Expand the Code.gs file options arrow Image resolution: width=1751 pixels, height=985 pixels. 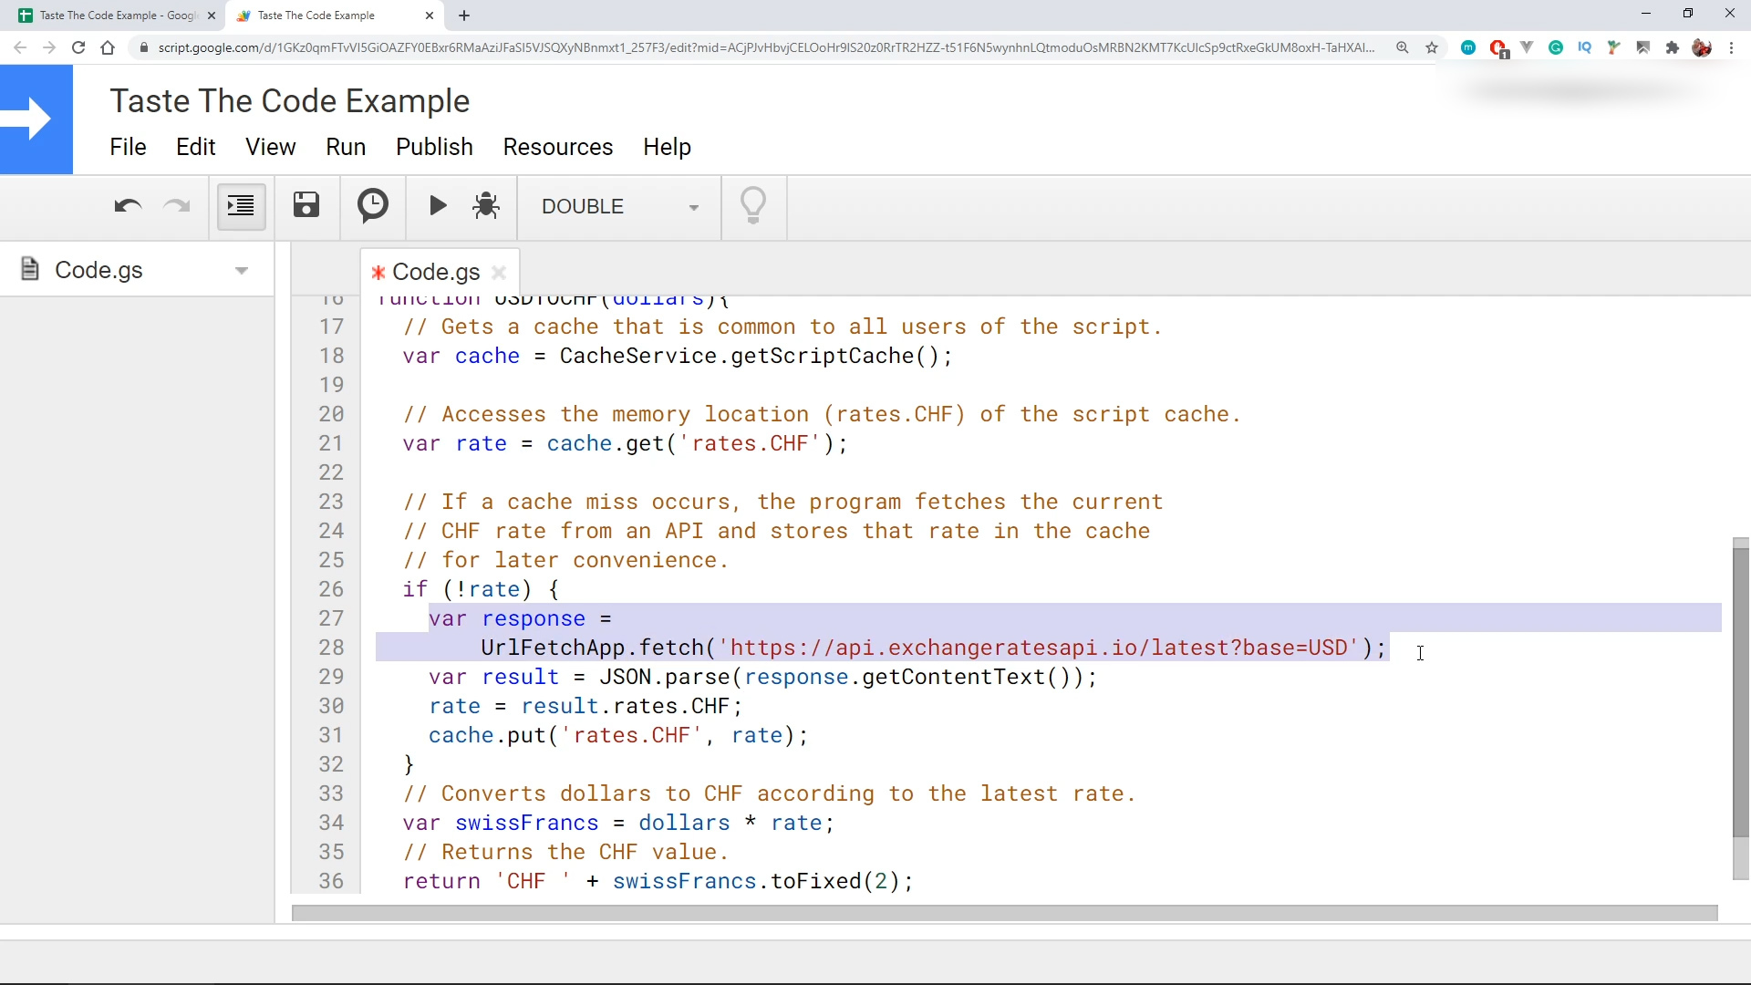click(x=242, y=271)
